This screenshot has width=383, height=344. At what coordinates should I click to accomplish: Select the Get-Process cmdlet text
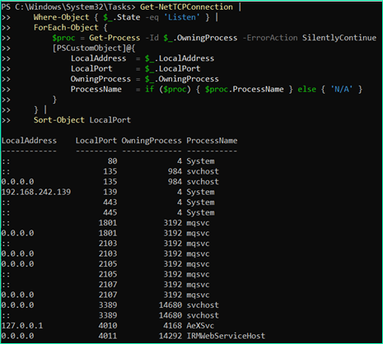[x=114, y=38]
